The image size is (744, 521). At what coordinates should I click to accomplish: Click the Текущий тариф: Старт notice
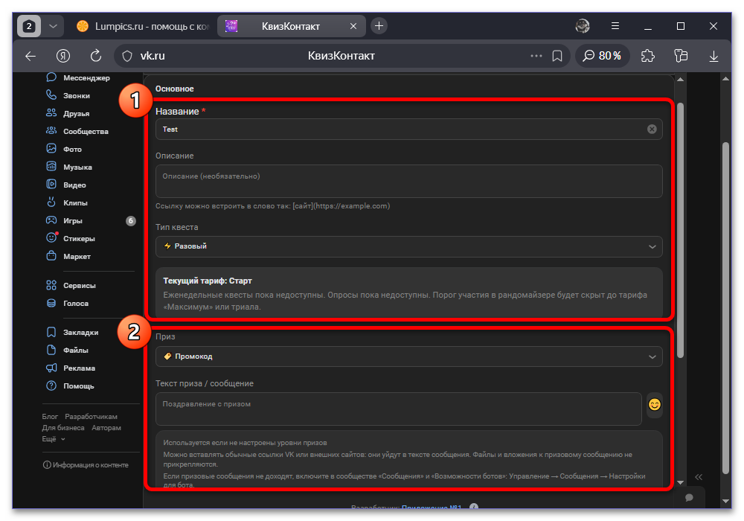point(408,293)
